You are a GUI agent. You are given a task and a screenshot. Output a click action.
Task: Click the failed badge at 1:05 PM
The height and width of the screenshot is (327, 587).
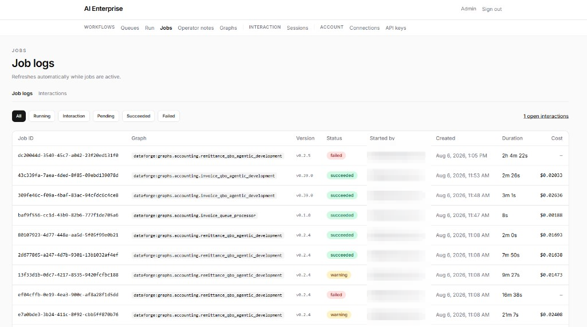click(336, 155)
